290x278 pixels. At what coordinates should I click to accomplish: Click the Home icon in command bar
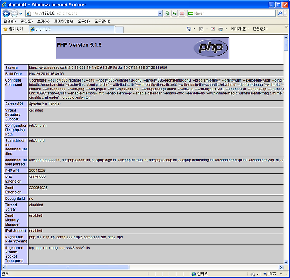pos(189,29)
